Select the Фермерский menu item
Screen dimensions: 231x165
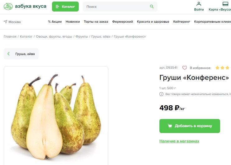point(122,22)
